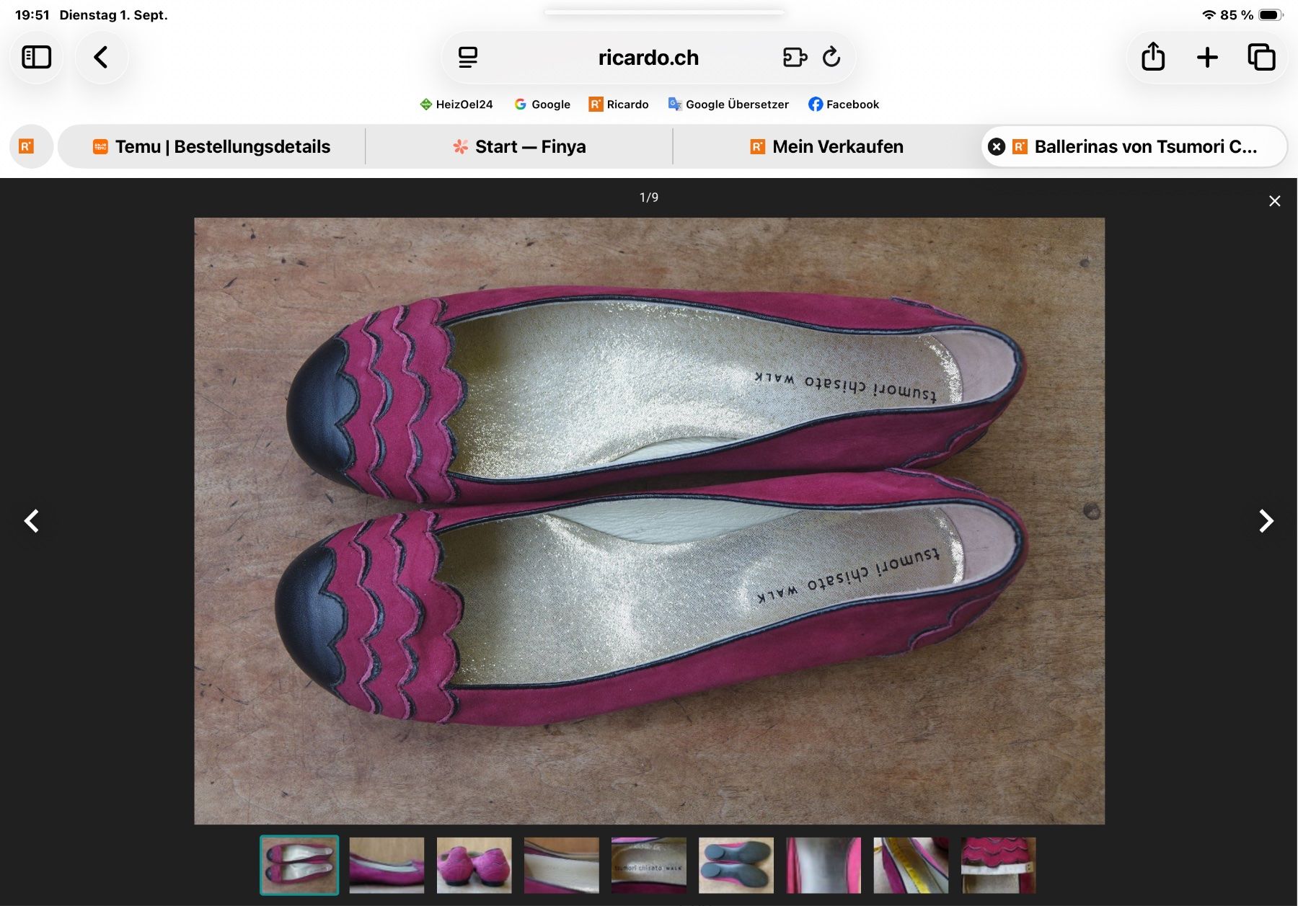This screenshot has width=1298, height=906.
Task: Tap the main ballerina shoes photo
Action: 649,520
